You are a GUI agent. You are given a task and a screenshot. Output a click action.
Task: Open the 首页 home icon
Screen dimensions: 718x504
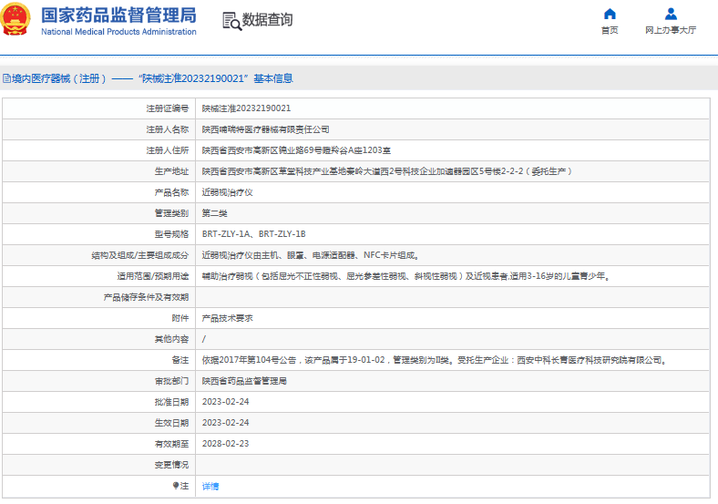coord(610,14)
